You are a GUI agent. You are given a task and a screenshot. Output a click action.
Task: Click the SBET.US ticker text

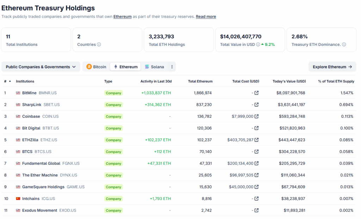[51, 104]
